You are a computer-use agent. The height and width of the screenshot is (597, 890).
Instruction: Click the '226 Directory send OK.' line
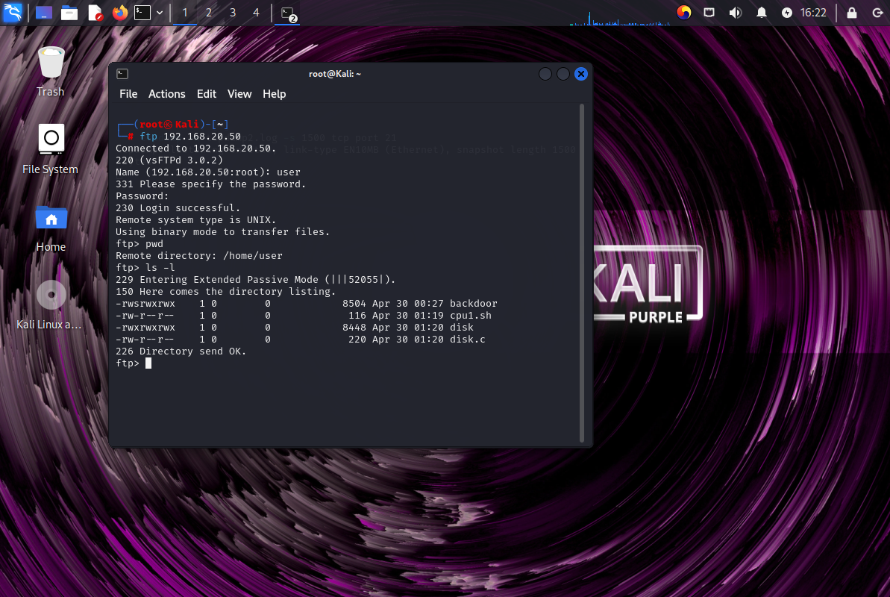click(181, 351)
